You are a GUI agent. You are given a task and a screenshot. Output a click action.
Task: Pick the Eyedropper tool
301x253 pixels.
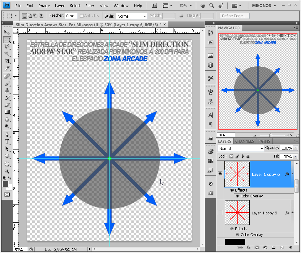7,68
